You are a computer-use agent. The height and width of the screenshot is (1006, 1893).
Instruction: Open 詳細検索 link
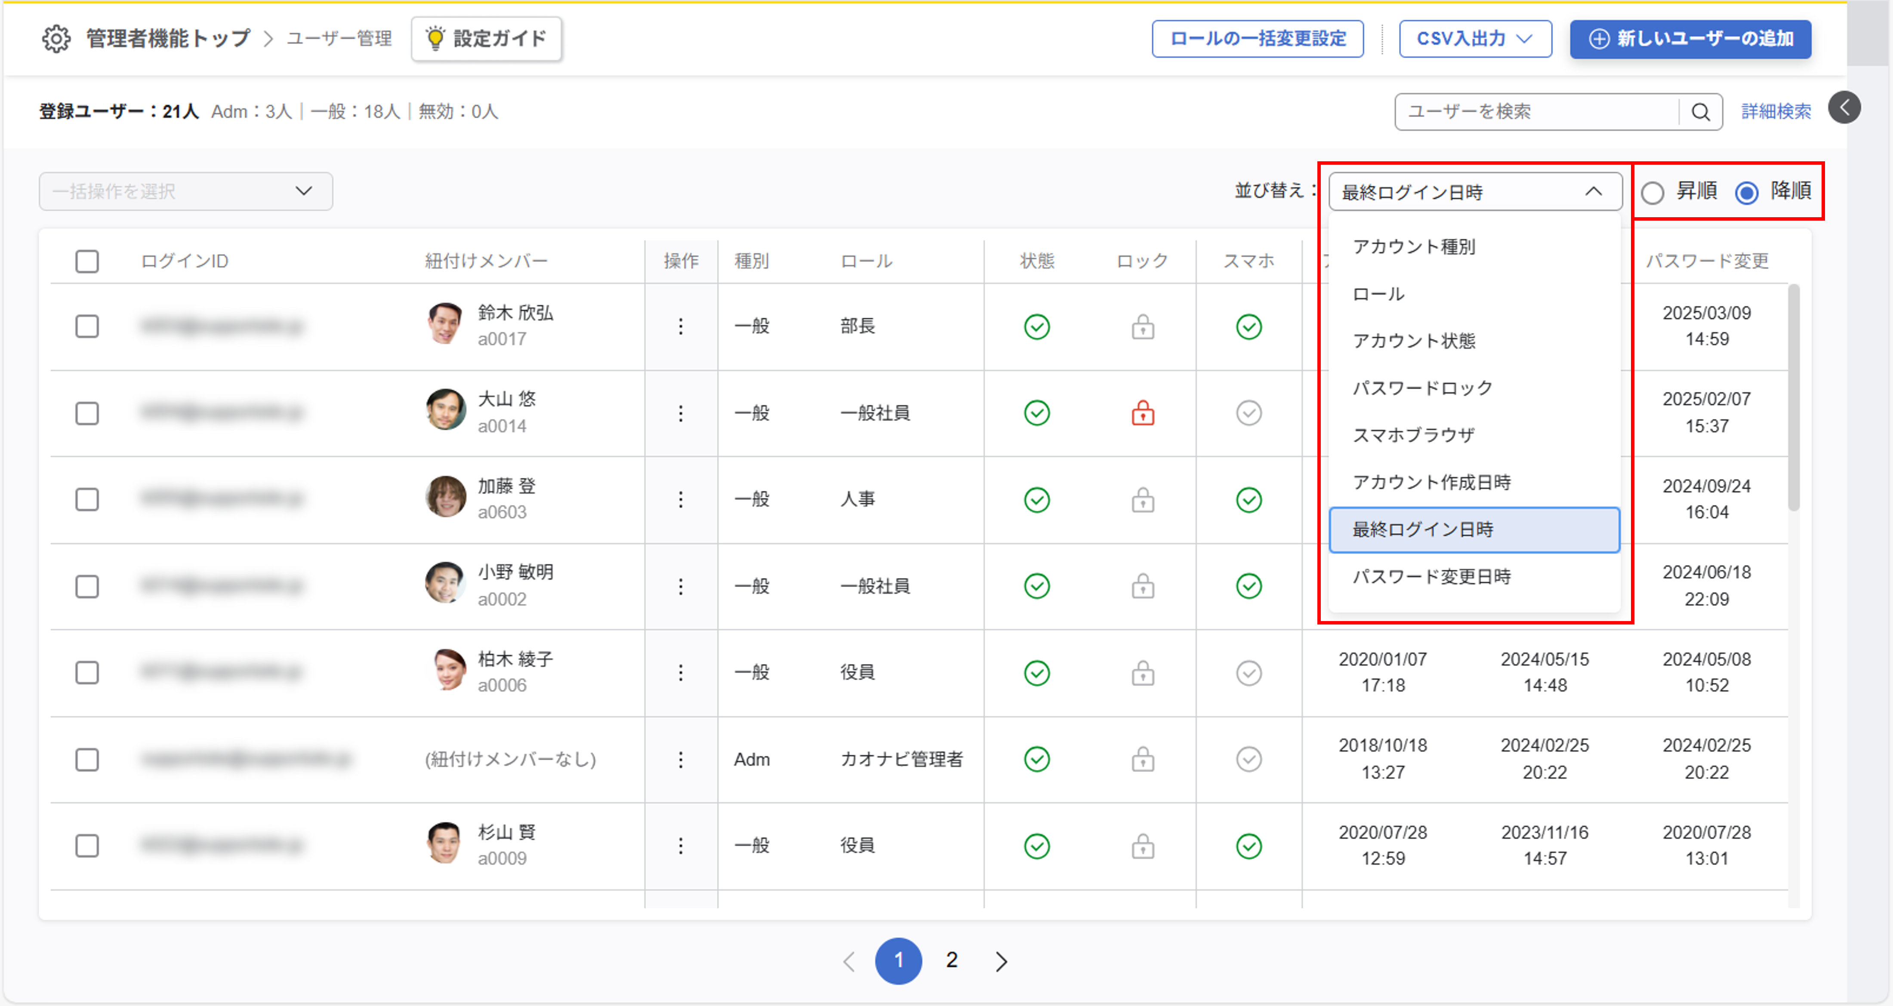pyautogui.click(x=1776, y=112)
